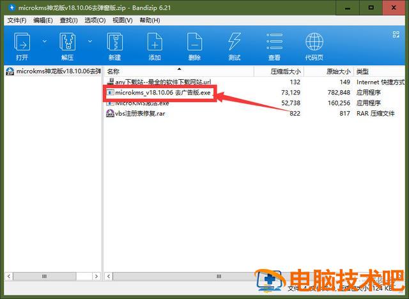This screenshot has width=409, height=299.
Task: Open the 帮助(H) menu
Action: tap(150, 20)
